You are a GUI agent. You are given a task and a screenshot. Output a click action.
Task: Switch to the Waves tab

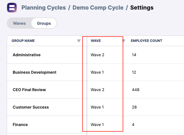(19, 23)
